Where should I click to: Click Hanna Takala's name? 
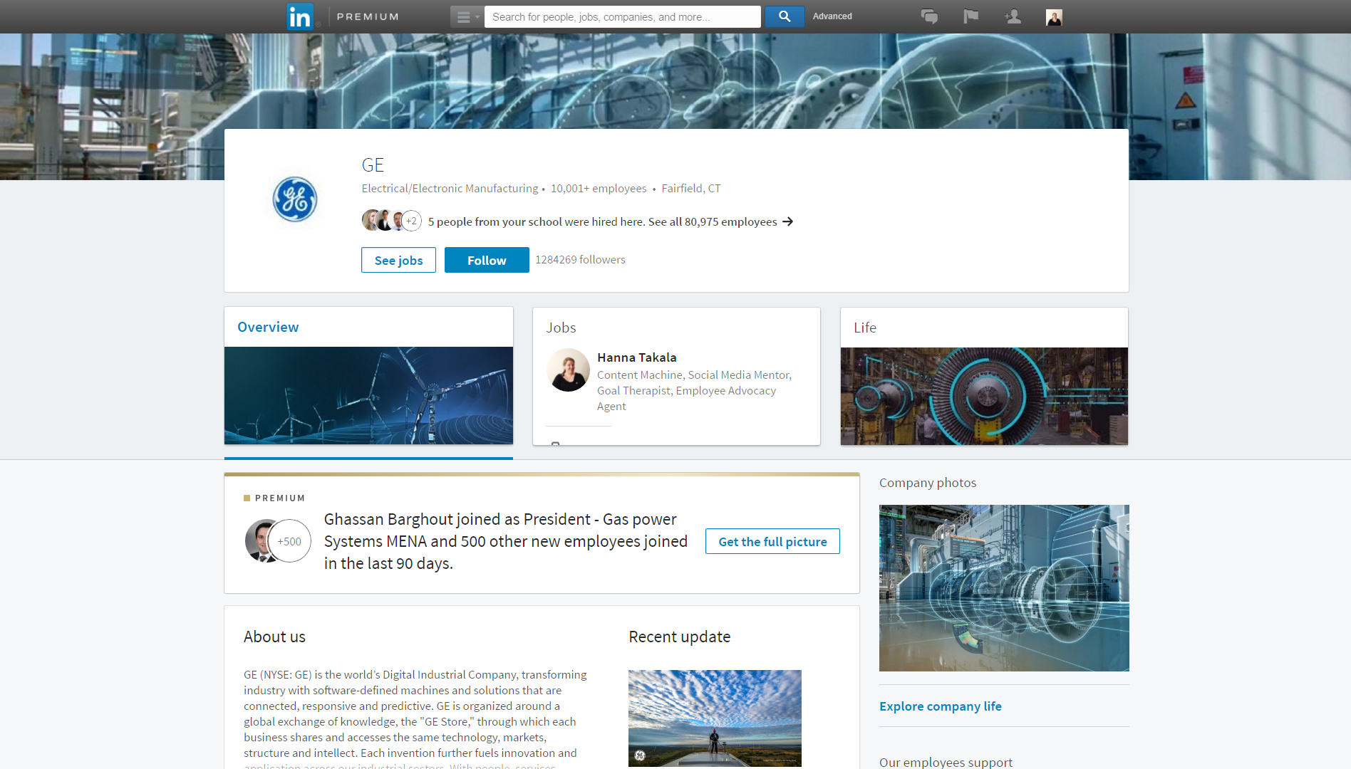coord(637,357)
